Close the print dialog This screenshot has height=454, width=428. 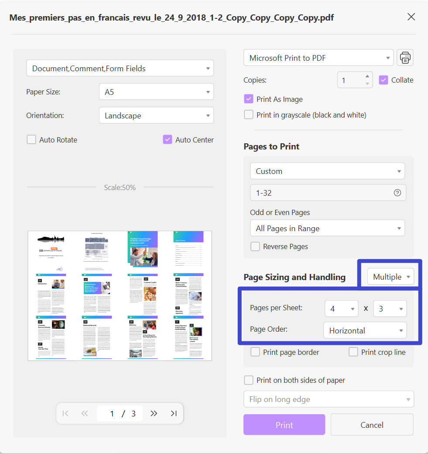(x=411, y=17)
